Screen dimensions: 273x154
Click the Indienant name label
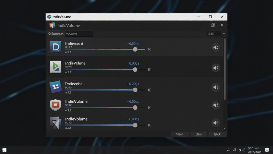click(74, 44)
